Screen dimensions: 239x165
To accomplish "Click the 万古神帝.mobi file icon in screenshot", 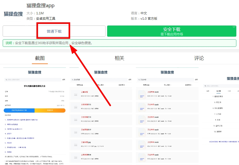I will [142, 94].
